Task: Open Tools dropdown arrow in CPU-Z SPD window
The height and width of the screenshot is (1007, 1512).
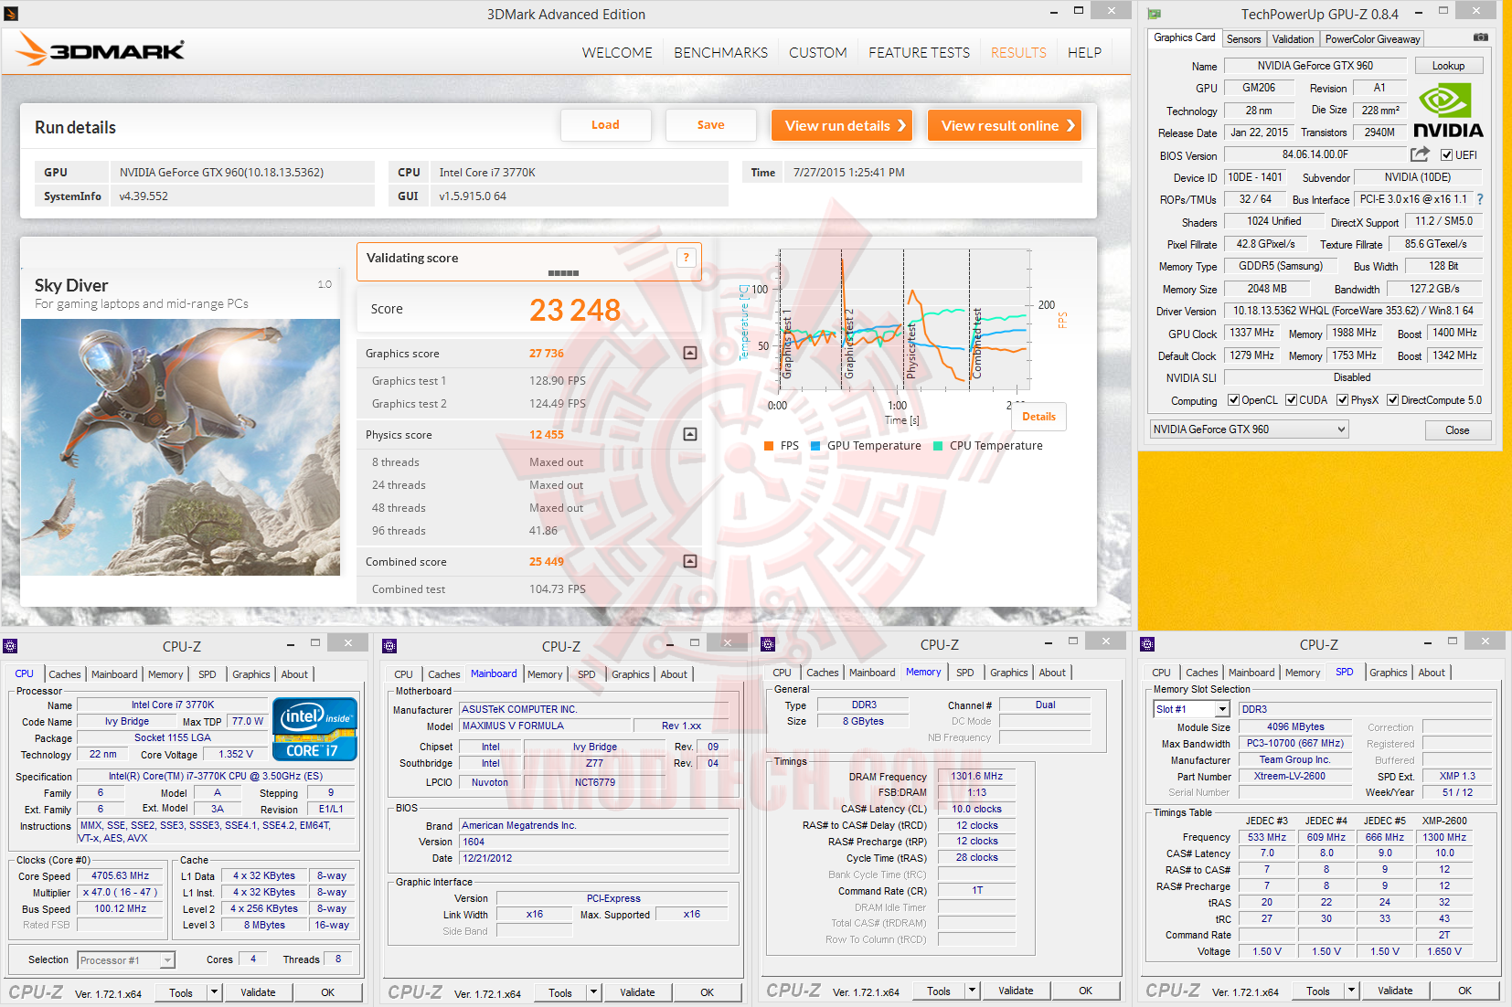Action: (1351, 991)
